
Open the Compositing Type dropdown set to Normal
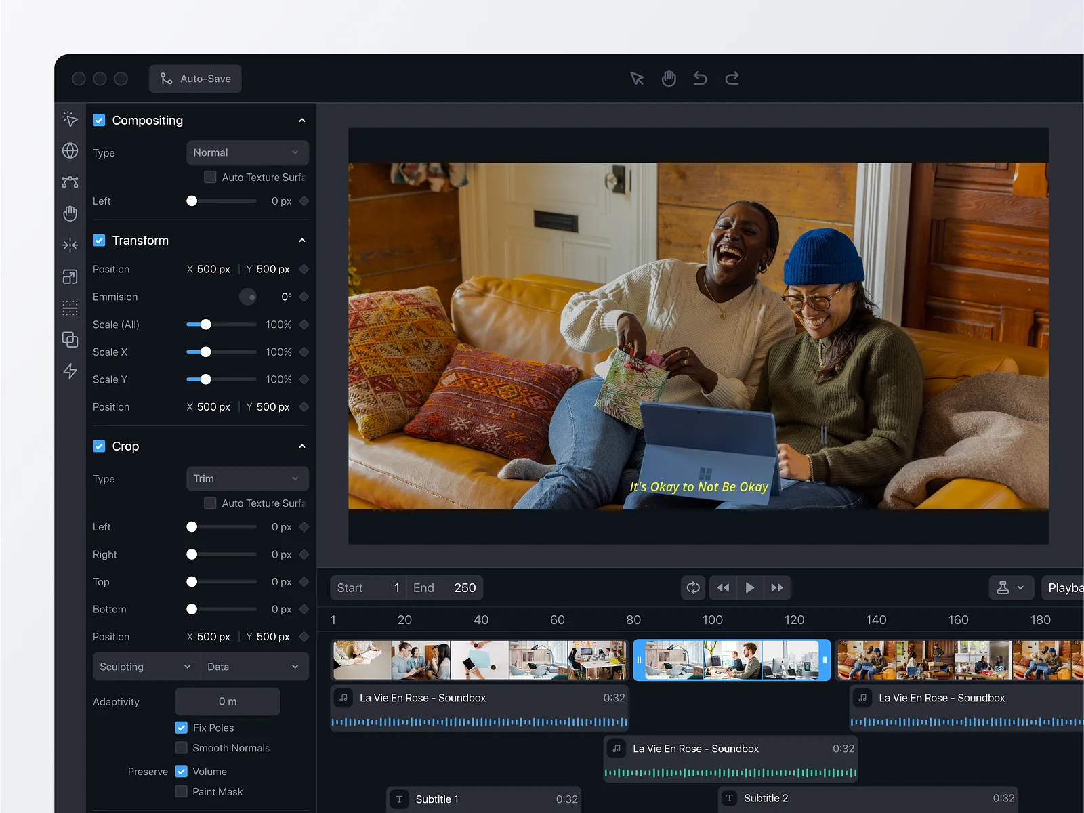pyautogui.click(x=247, y=152)
